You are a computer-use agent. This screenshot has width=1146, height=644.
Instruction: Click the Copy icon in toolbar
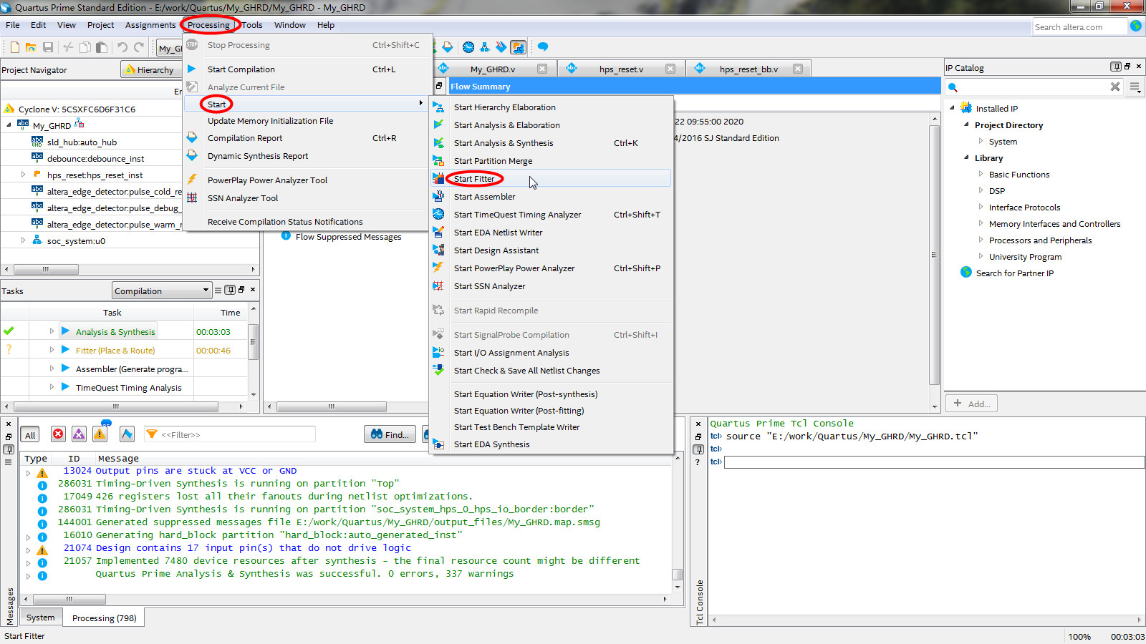pos(85,47)
